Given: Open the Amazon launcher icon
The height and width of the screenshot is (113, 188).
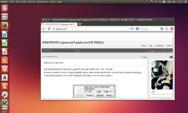Looking at the screenshot, I should point(5,78).
